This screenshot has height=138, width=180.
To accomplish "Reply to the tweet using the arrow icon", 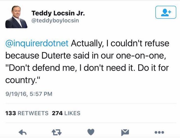I will pyautogui.click(x=22, y=132).
